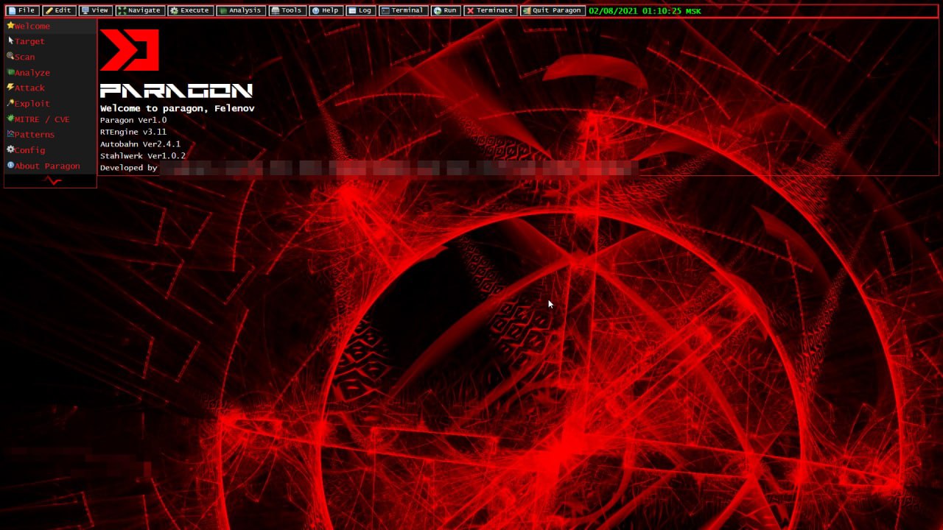Launch the Terminal from the top bar
Screen dimensions: 943x530
[403, 11]
